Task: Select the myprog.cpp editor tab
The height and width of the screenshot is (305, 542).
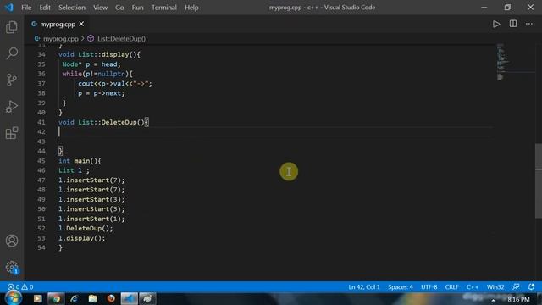Action: (58, 24)
